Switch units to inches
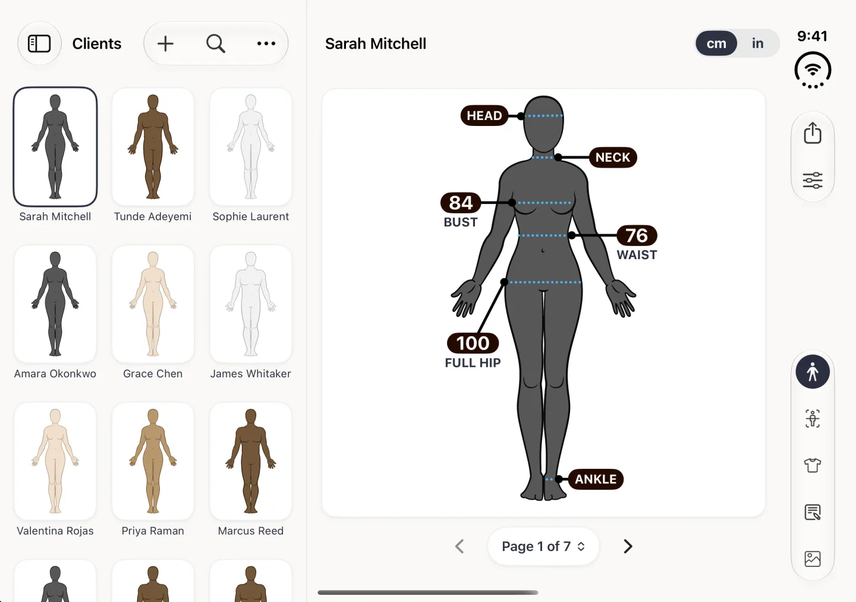 coord(757,43)
